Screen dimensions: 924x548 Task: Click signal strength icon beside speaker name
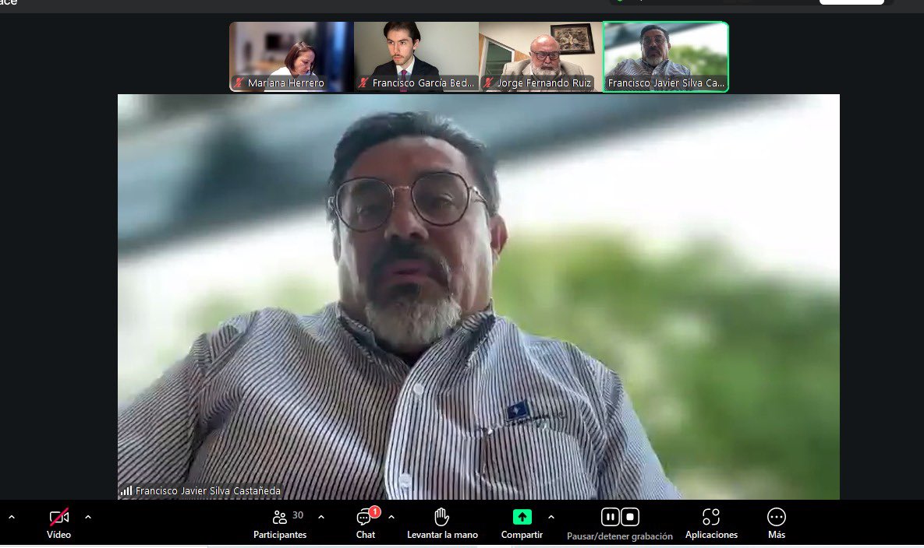(x=126, y=490)
